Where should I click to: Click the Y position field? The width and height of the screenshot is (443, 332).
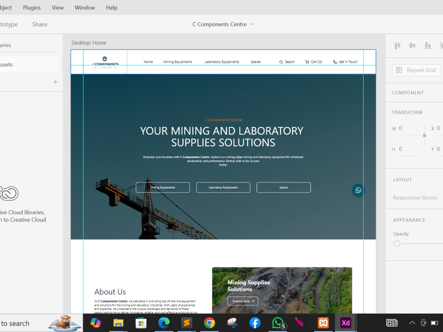pyautogui.click(x=439, y=149)
